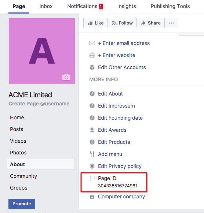
Task: Click the Page ID number 304338516724961
Action: pos(118,186)
